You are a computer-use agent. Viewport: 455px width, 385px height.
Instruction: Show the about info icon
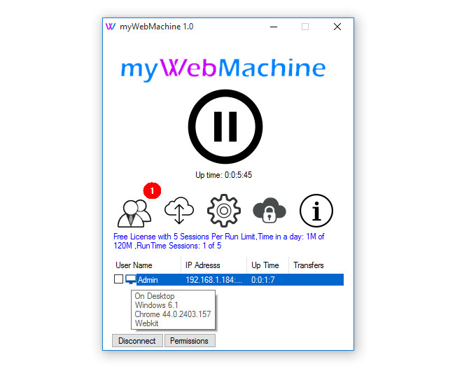coord(316,210)
